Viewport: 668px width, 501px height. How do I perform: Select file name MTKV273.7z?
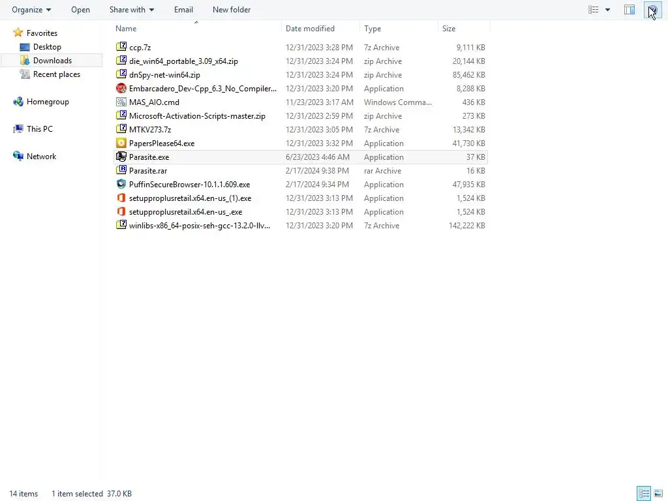(x=150, y=130)
